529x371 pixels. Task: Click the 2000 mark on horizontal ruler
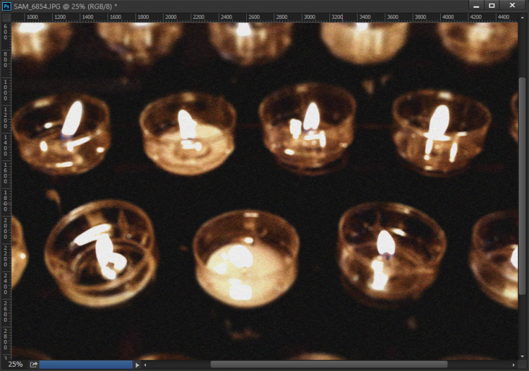pyautogui.click(x=171, y=17)
